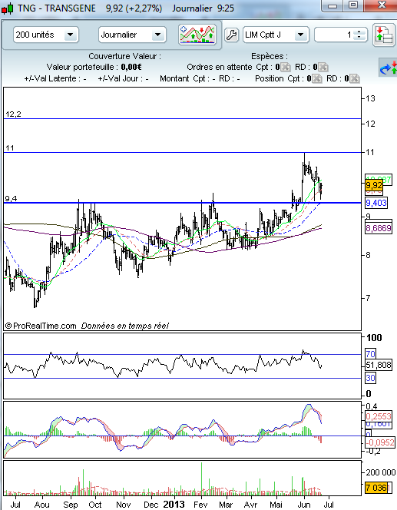The height and width of the screenshot is (510, 397).
Task: Click the blue arrow trading panel icon
Action: click(x=389, y=68)
